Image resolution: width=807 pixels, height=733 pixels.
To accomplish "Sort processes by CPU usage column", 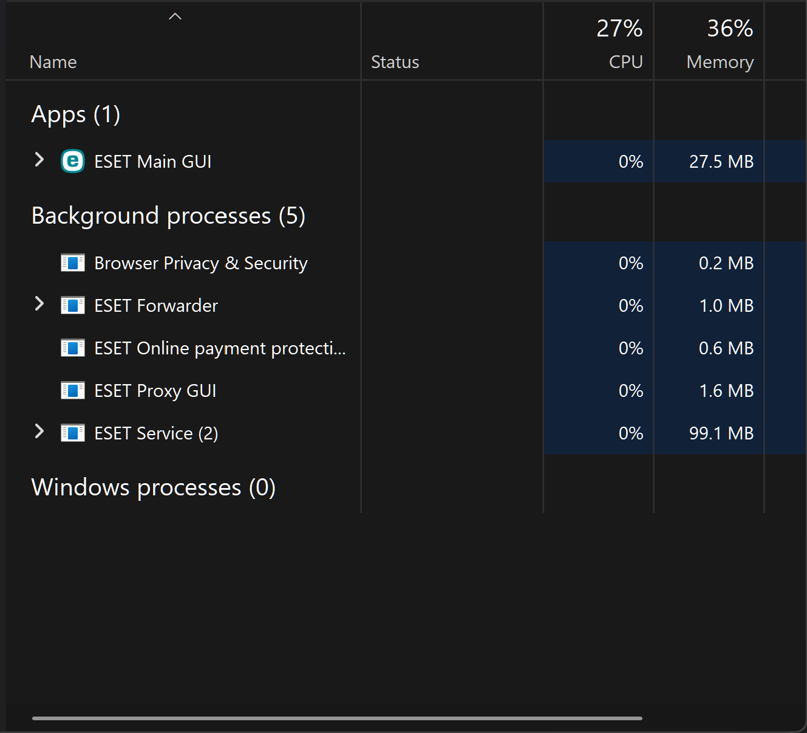I will coord(625,62).
